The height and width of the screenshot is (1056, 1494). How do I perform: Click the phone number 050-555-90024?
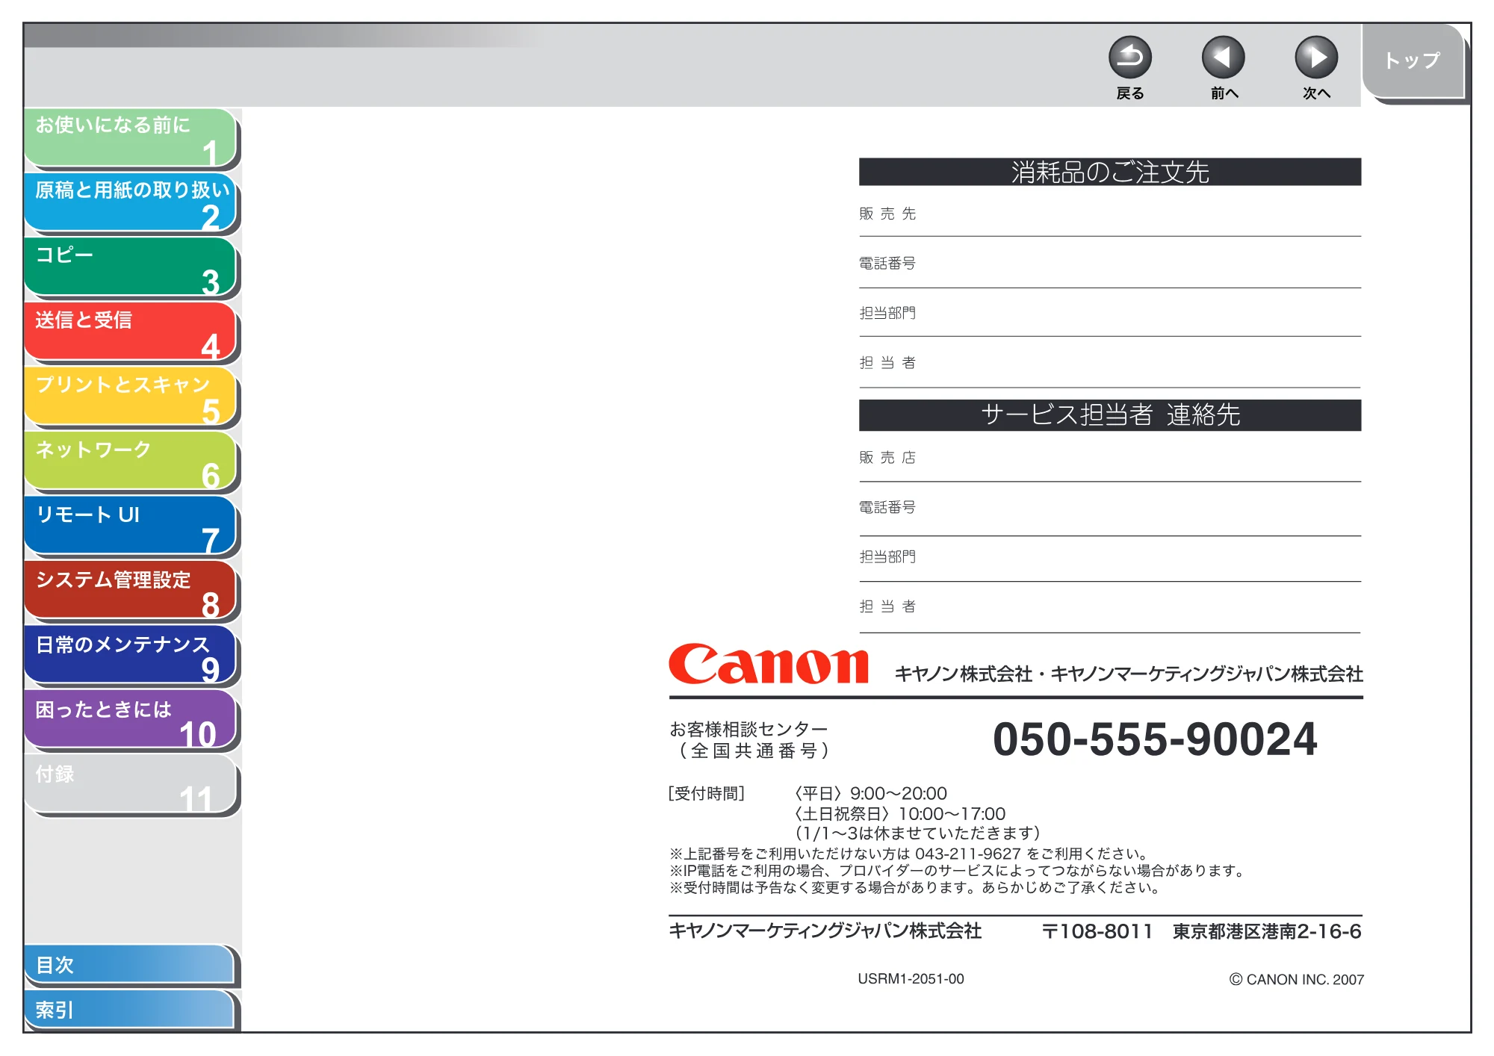[x=1155, y=739]
